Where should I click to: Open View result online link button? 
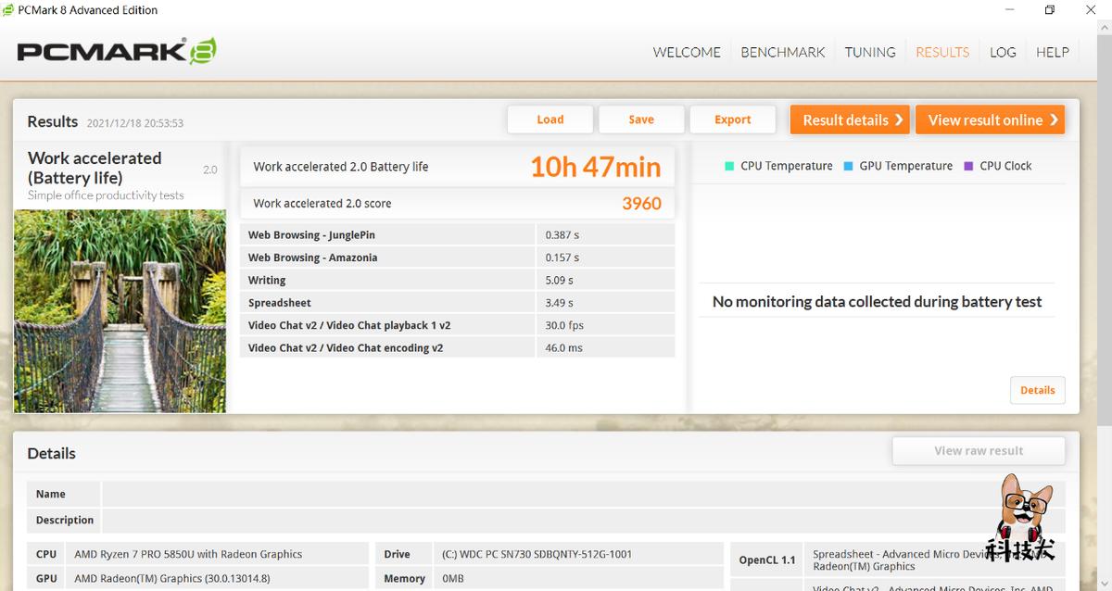tap(990, 119)
